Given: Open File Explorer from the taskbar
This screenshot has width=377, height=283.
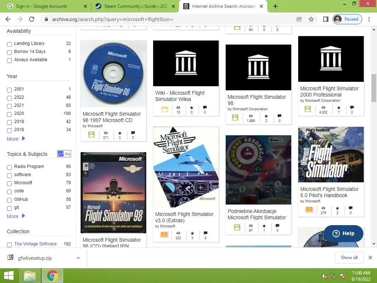Looking at the screenshot, I should tap(29, 276).
